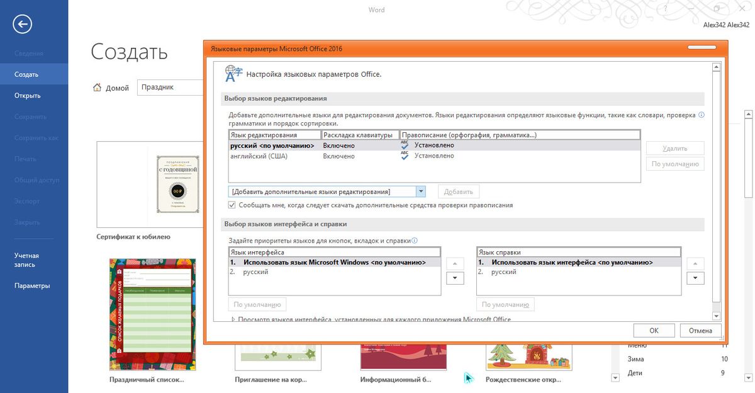This screenshot has width=755, height=393.
Task: Open Рождественские откр... template thumbnail
Action: click(529, 357)
